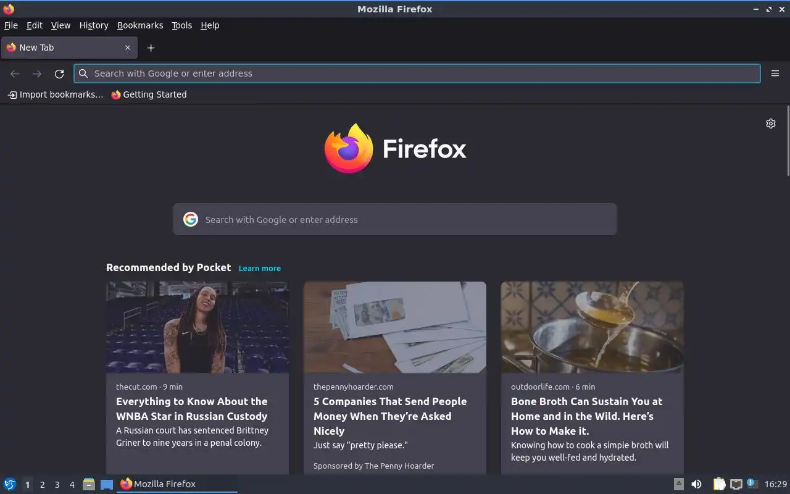
Task: Open the envelopes and money thumbnail
Action: click(395, 327)
